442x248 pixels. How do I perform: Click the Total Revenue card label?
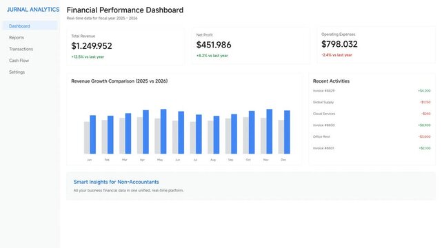[x=83, y=36]
